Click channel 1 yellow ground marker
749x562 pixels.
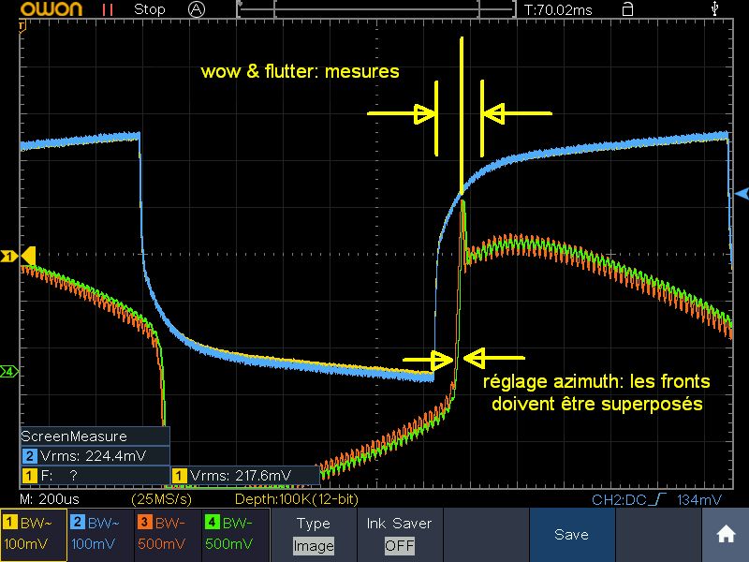[x=8, y=257]
